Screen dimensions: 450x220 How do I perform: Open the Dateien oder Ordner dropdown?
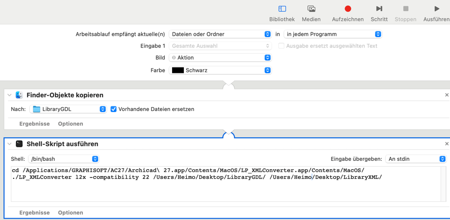click(220, 34)
